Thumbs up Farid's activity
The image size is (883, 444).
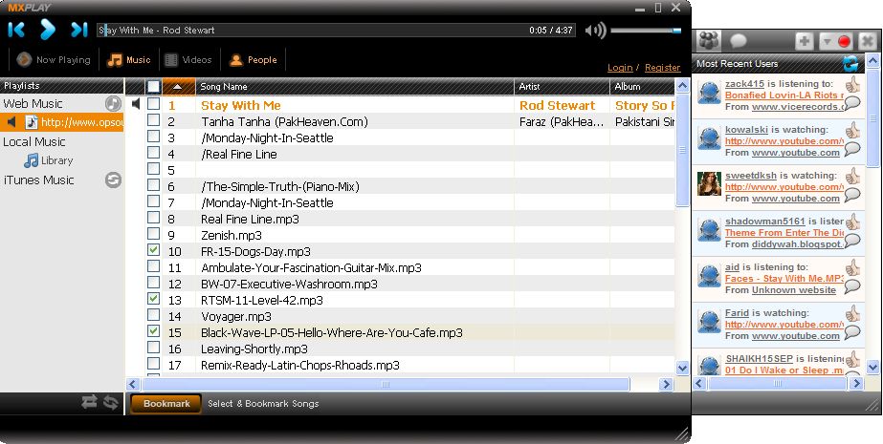tap(853, 314)
